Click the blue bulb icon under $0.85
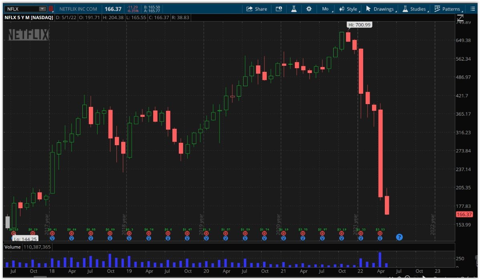This screenshot has height=280, width=480. click(x=91, y=238)
